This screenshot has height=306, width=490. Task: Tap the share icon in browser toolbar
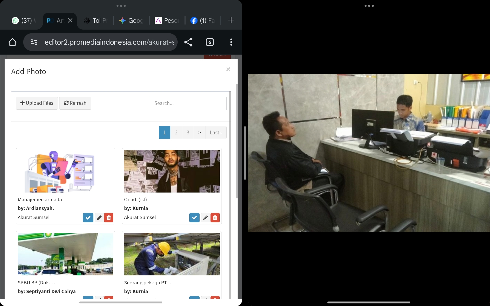pos(188,42)
